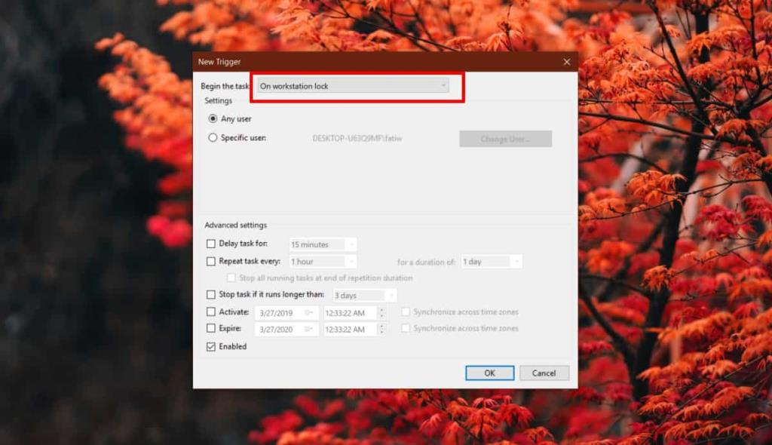
Task: Open the Activate date calendar picker
Action: [x=308, y=311]
